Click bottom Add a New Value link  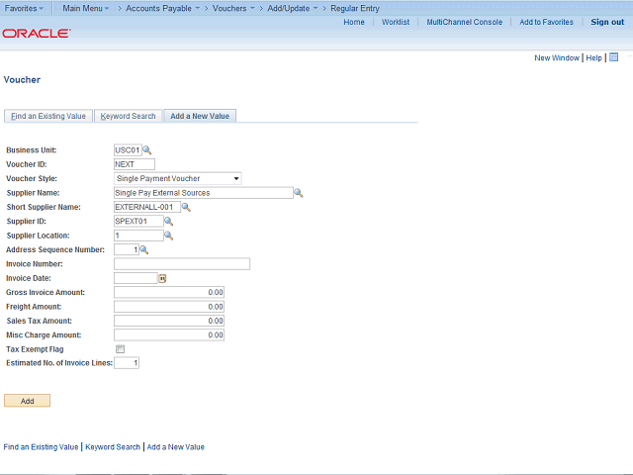[176, 447]
